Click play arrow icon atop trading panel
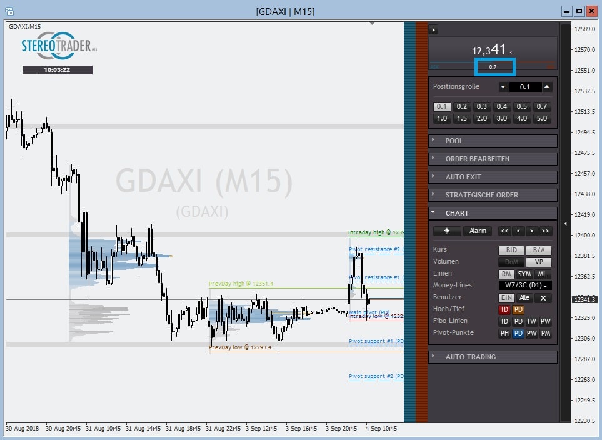Image resolution: width=602 pixels, height=440 pixels. pos(434,29)
